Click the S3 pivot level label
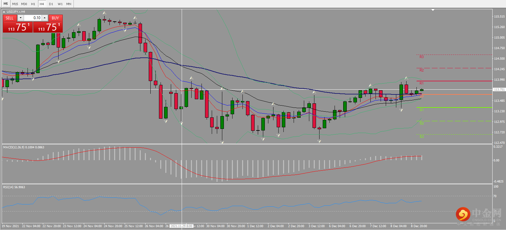This screenshot has height=230, width=506. (422, 137)
